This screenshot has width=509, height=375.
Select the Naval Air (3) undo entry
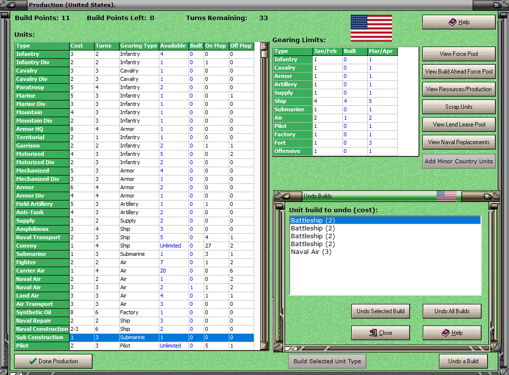[x=385, y=252]
